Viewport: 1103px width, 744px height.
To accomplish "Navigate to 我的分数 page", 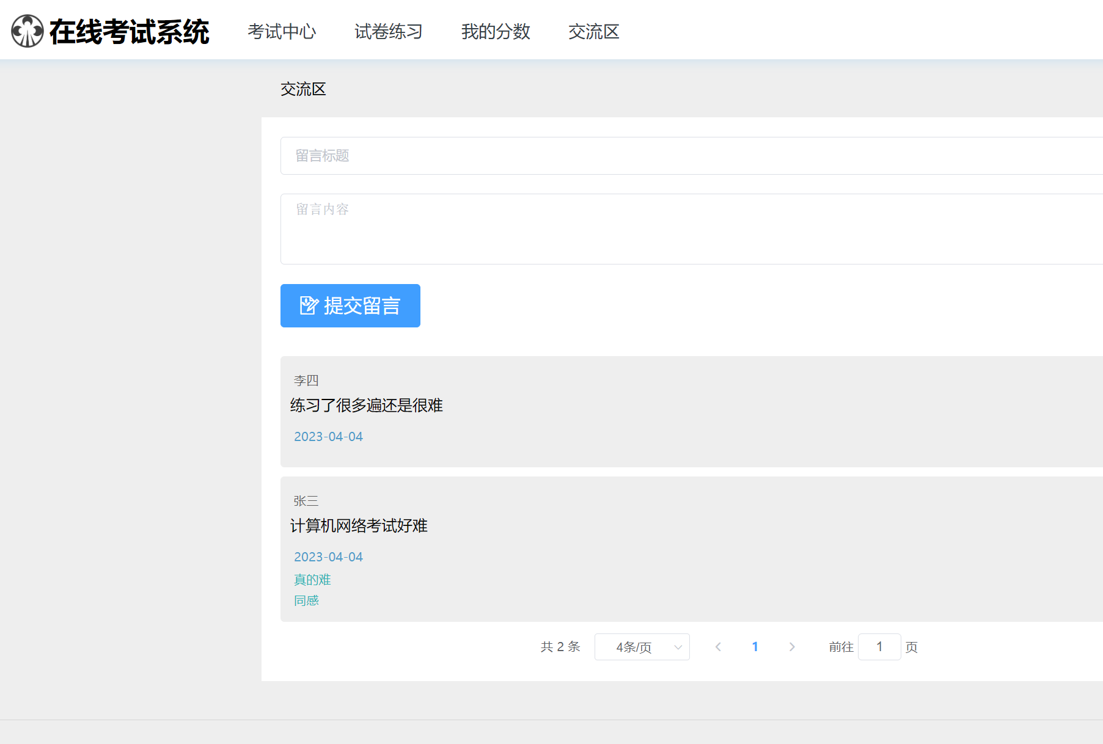I will click(496, 32).
